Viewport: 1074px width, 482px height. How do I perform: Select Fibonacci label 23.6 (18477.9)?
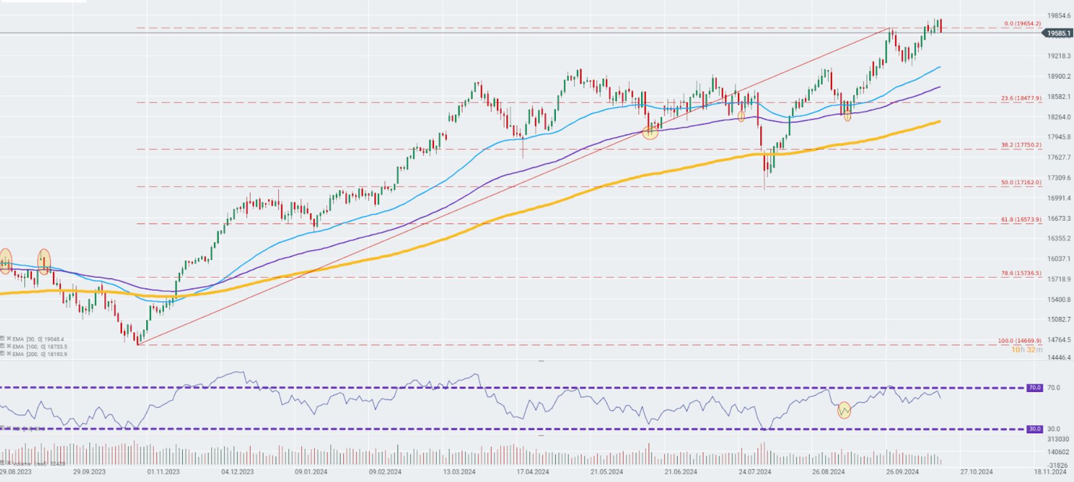(x=1021, y=98)
